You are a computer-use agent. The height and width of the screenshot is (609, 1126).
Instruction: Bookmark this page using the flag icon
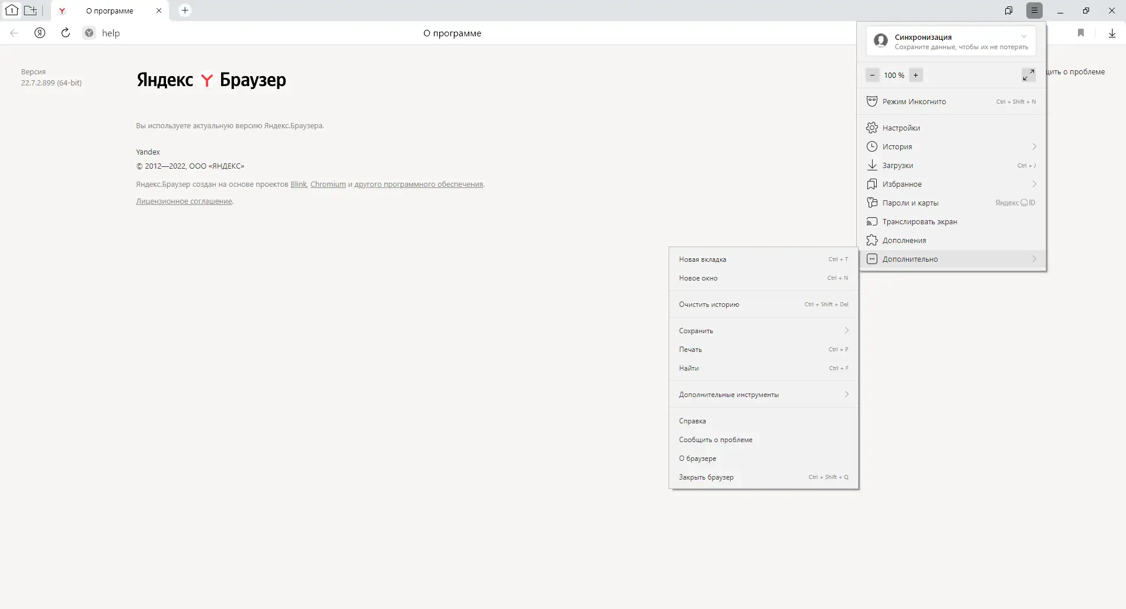tap(1081, 33)
